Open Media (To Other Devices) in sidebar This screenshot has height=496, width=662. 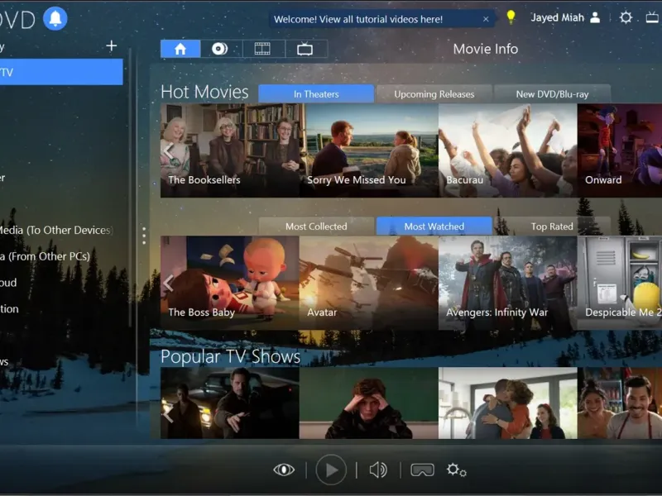[56, 231]
